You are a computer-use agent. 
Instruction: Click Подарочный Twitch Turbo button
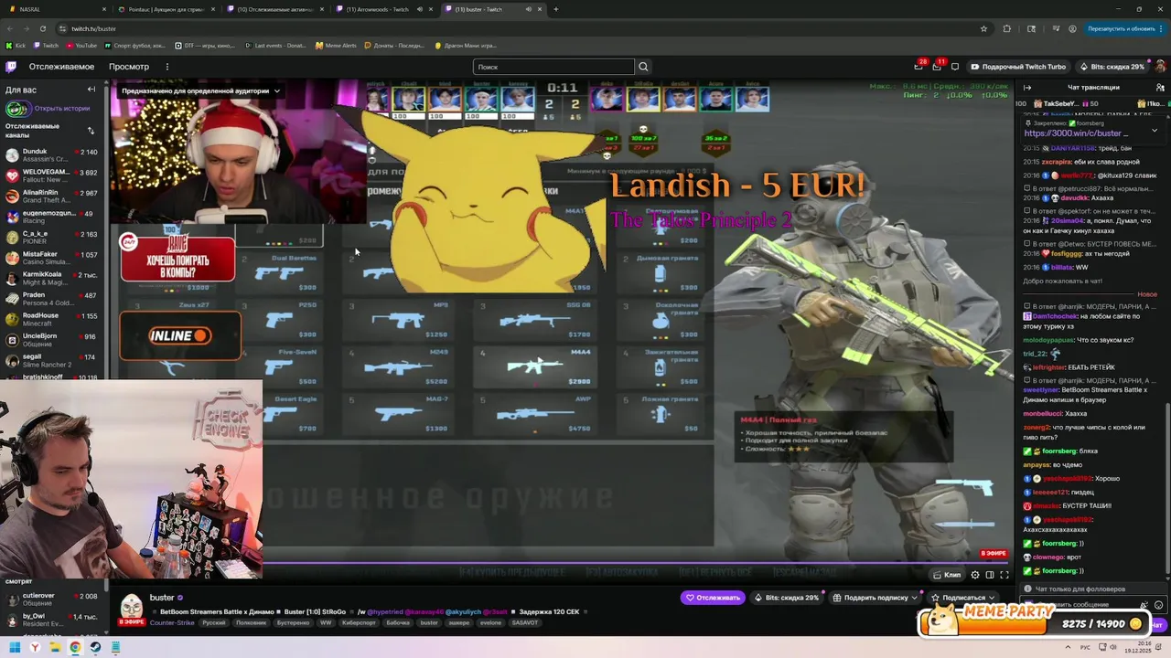(x=1018, y=67)
